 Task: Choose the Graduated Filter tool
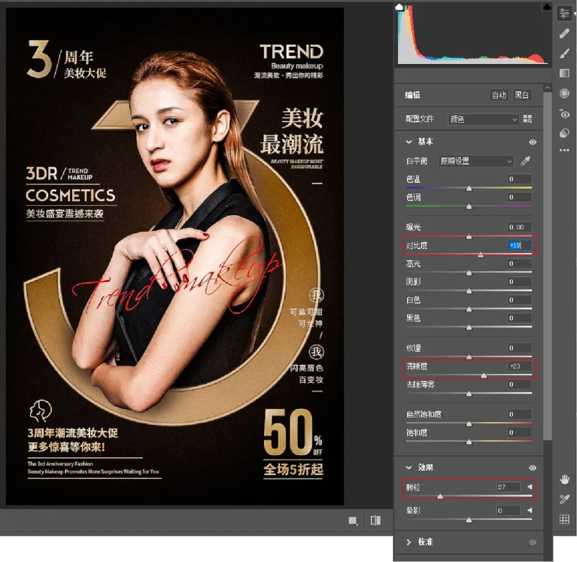pos(564,74)
